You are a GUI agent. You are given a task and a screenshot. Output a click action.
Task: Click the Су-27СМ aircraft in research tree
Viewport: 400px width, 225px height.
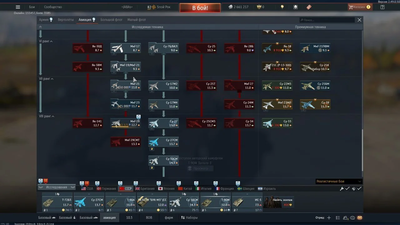163,142
